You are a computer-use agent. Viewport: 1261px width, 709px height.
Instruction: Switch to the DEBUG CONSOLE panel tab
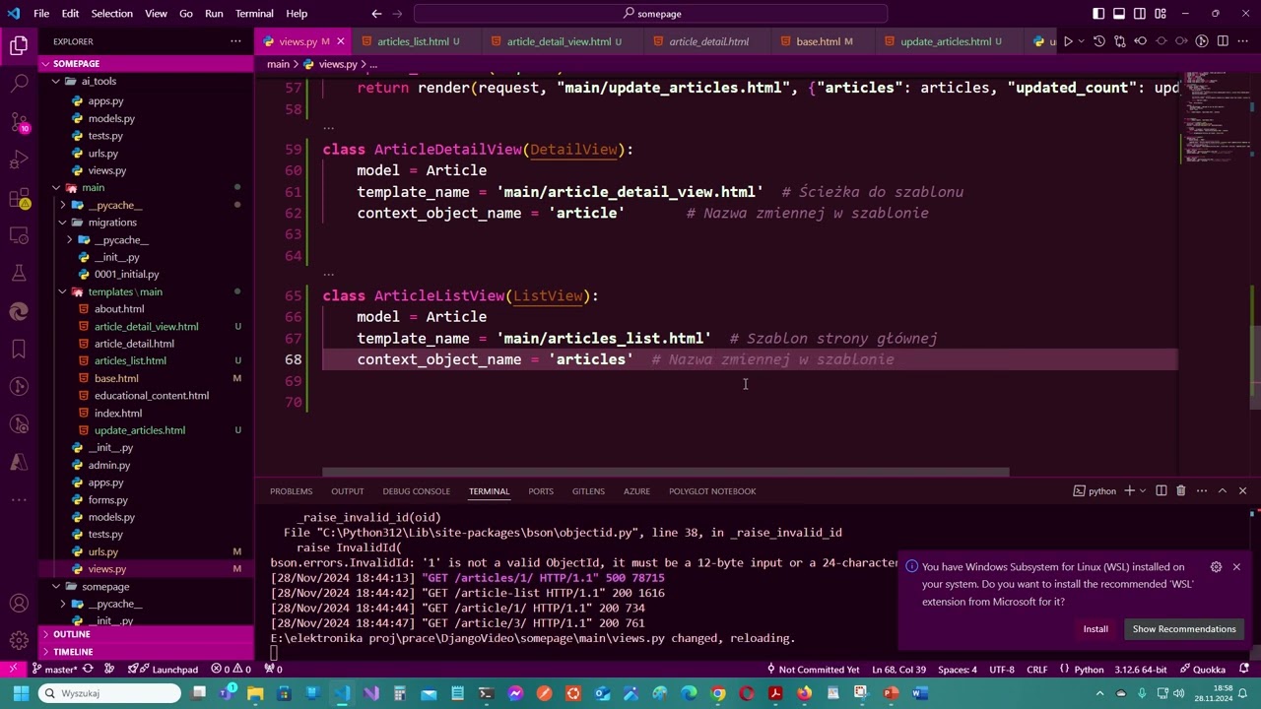(x=416, y=491)
